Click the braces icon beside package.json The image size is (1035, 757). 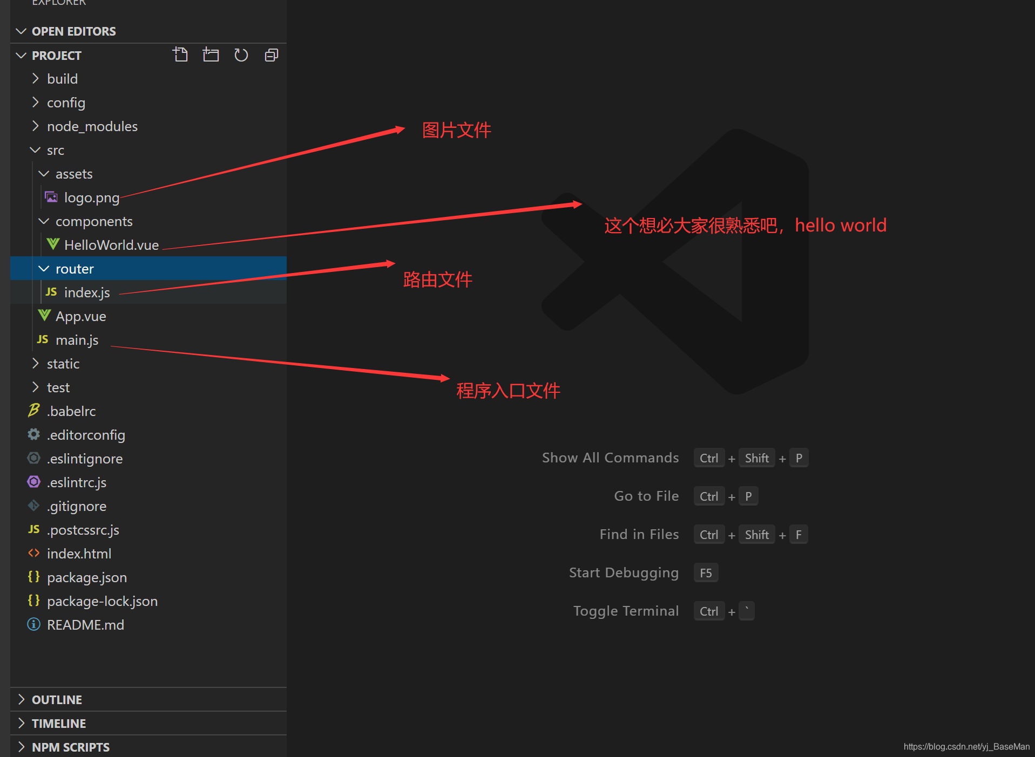coord(33,577)
